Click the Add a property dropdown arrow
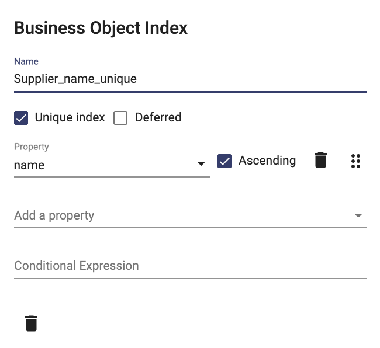This screenshot has height=348, width=380. (358, 215)
